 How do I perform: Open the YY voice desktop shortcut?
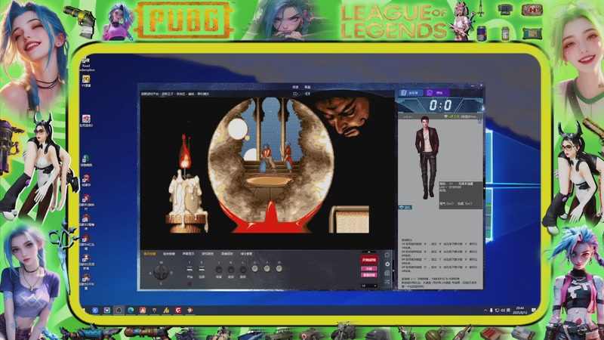tap(86, 81)
